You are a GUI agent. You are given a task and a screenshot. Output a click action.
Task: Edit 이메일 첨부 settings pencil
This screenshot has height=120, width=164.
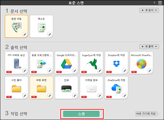coord(100,96)
